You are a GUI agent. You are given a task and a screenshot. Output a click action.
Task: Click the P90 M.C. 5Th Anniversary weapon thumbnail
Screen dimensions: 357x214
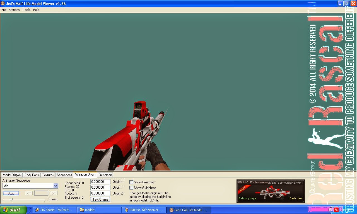click(271, 191)
